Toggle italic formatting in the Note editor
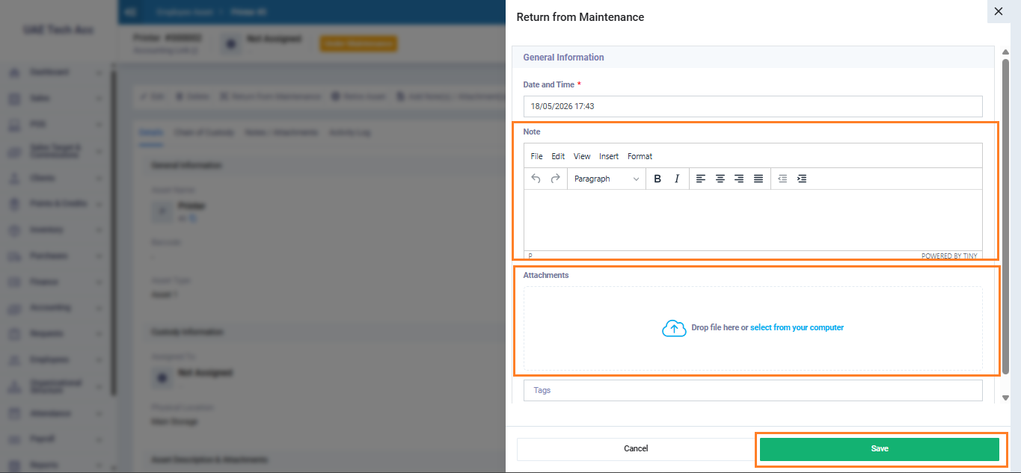 pyautogui.click(x=677, y=179)
